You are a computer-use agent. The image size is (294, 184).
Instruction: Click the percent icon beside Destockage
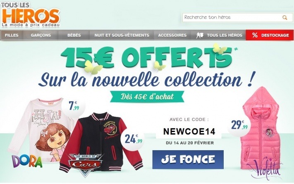pos(255,35)
